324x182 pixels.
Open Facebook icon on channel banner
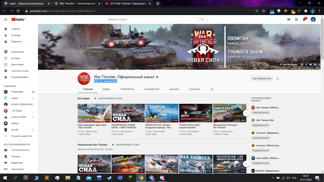click(x=302, y=64)
